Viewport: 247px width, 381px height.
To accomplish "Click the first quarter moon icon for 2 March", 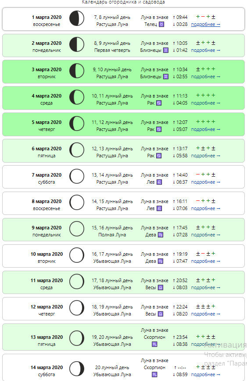I will coord(77,44).
